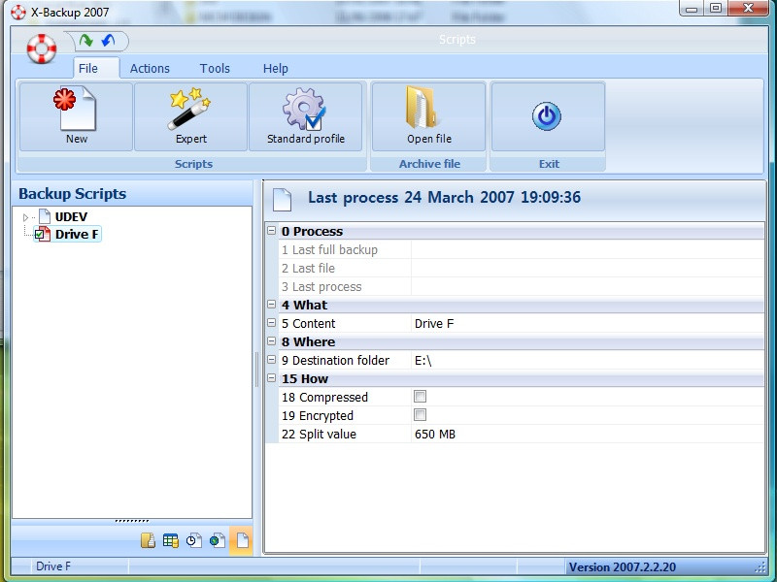Maximize the X-Backup 2007 window
Image resolution: width=777 pixels, height=582 pixels.
[x=716, y=9]
